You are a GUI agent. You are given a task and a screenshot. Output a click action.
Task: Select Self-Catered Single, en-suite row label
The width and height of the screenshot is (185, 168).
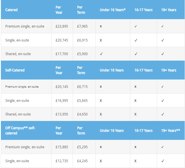17,101
